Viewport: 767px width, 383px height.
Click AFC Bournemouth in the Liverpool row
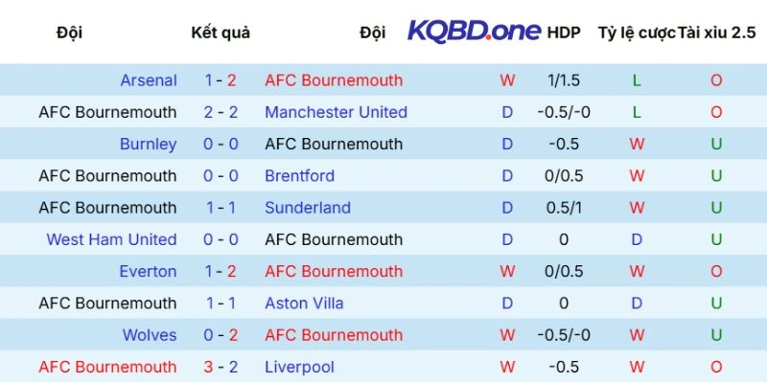pos(107,367)
